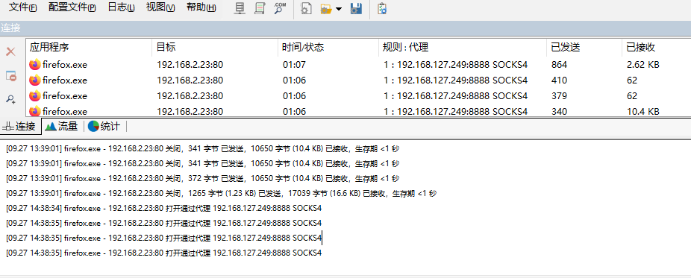Sort by the 目标 column header
The height and width of the screenshot is (278, 691).
tap(215, 48)
